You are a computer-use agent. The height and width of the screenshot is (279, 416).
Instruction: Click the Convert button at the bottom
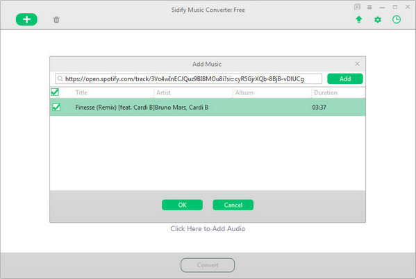(x=208, y=265)
